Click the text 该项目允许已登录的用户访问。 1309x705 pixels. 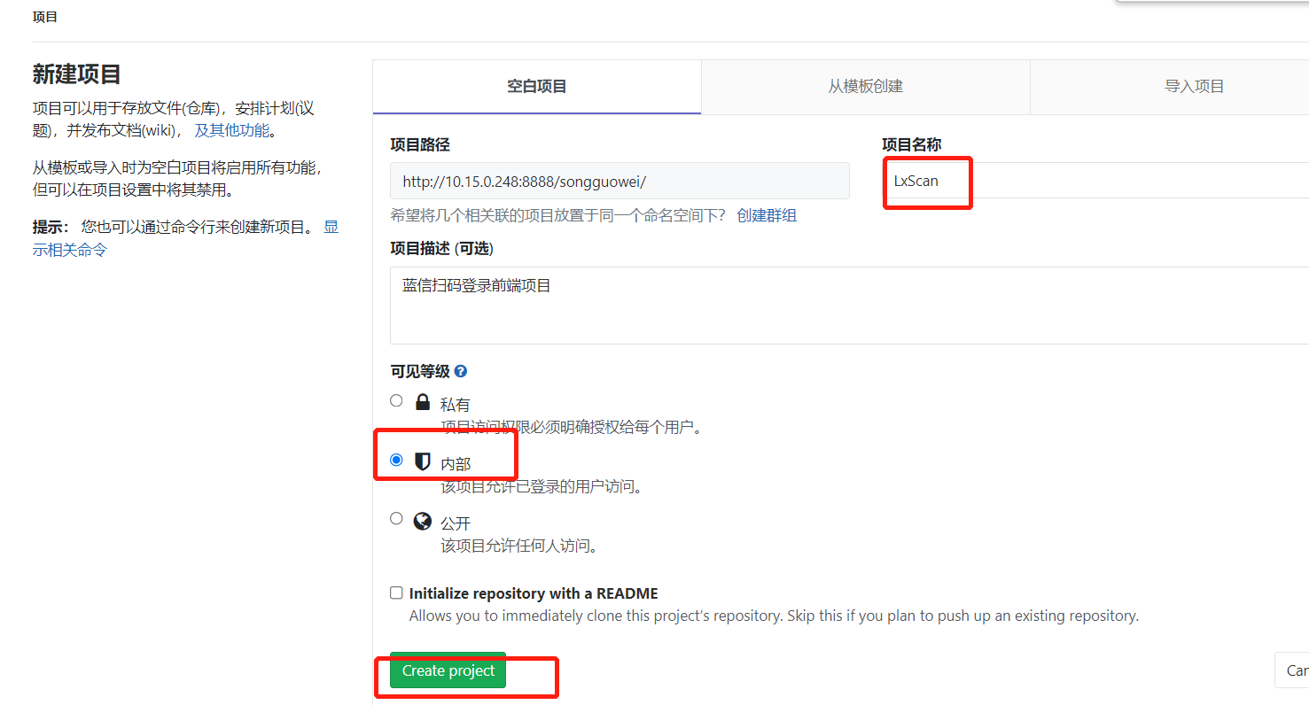point(542,487)
